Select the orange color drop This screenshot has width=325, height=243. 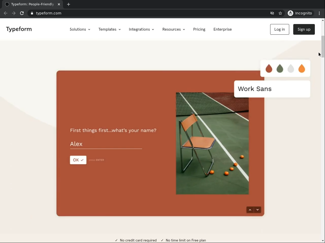pos(302,68)
